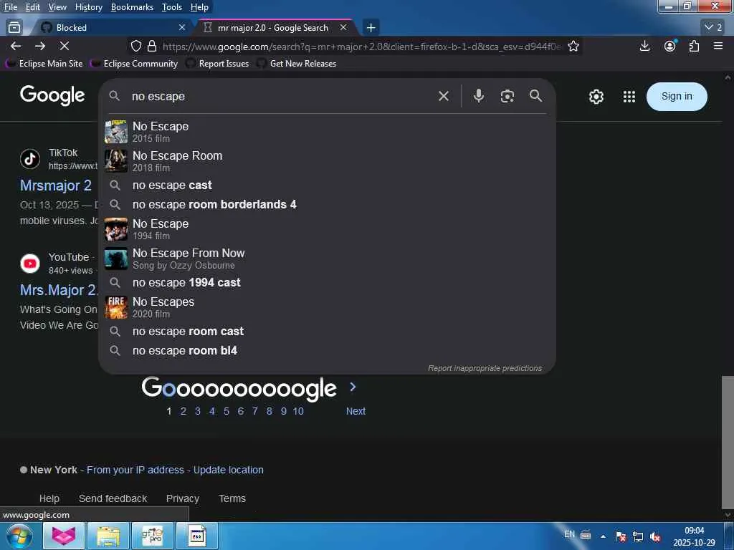Viewport: 734px width, 550px height.
Task: Show hidden tray icons arrow
Action: pyautogui.click(x=603, y=536)
